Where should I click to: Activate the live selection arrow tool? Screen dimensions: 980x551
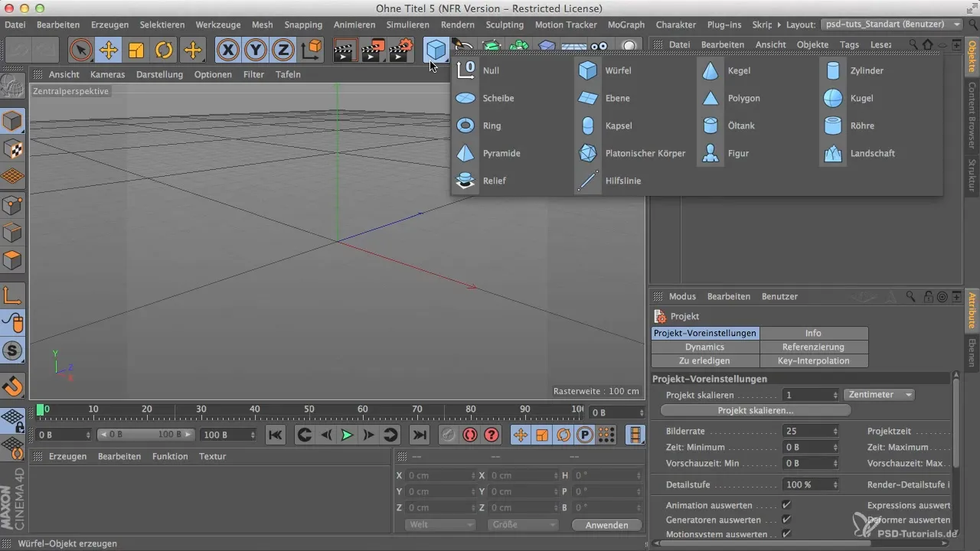point(80,51)
